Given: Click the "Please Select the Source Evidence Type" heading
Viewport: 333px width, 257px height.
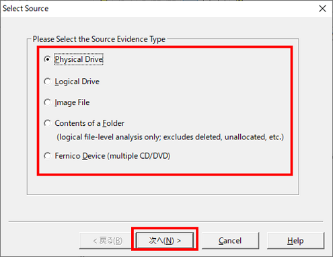Looking at the screenshot, I should (99, 39).
